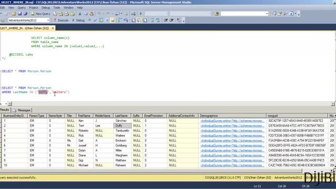
Task: Close the SELECT_WHERE_IN query tab
Action: 52,28
